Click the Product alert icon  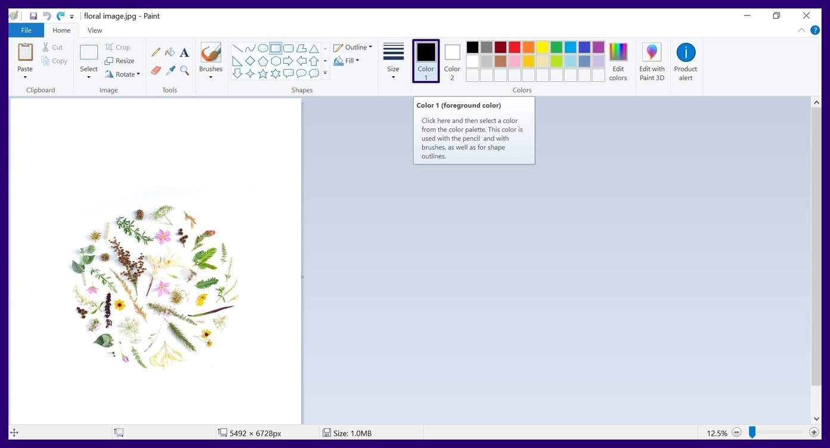[x=685, y=60]
